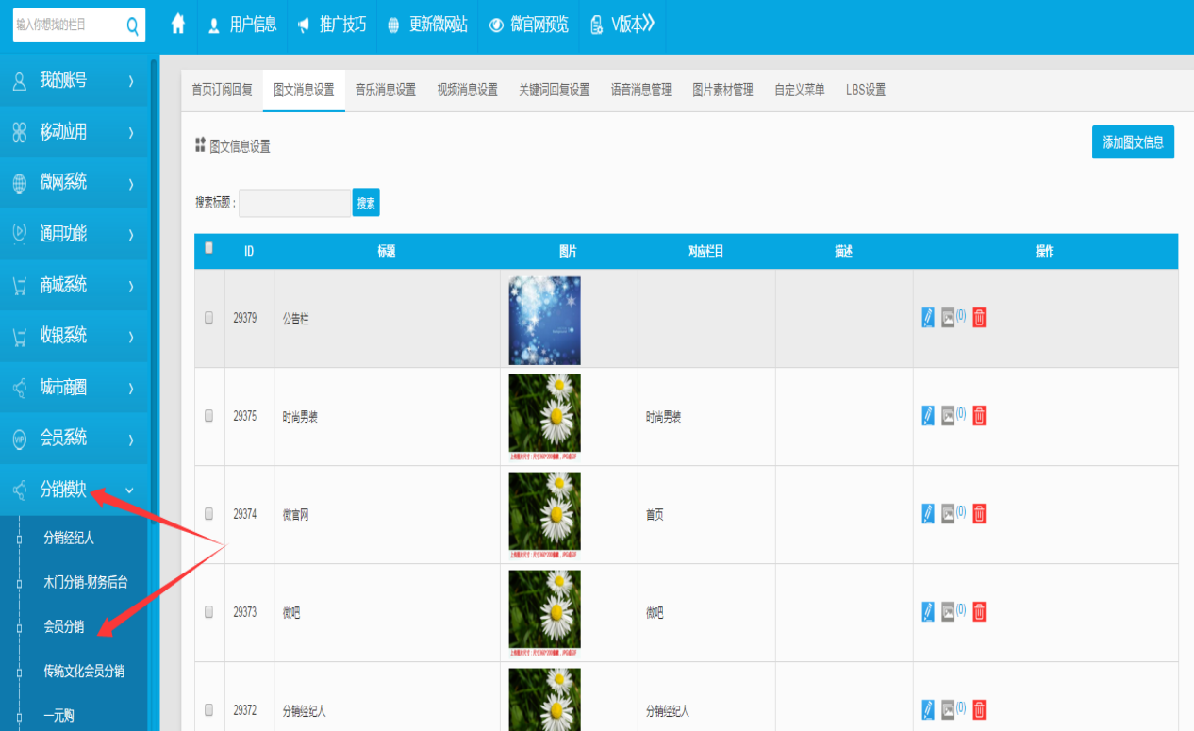Expand the 商城系统 sidebar menu
The image size is (1194, 731).
tap(74, 285)
